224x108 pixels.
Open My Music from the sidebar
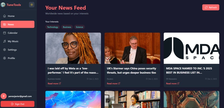pyautogui.click(x=18, y=41)
